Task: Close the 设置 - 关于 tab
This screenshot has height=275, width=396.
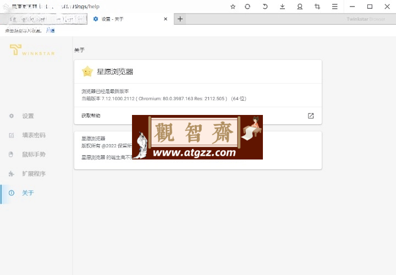Action: [166, 19]
